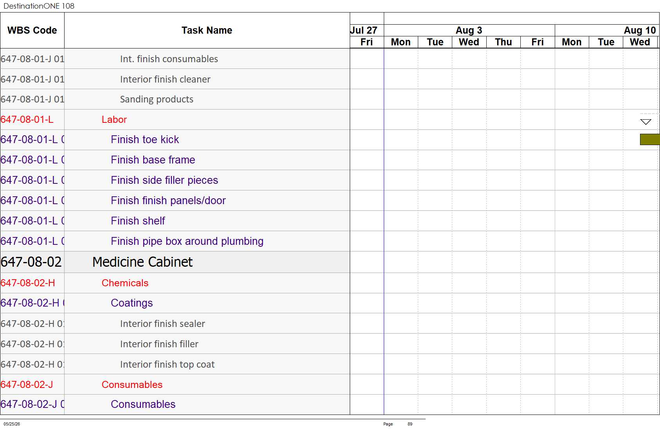
Task: Click the Task Name column header
Action: pyautogui.click(x=207, y=30)
